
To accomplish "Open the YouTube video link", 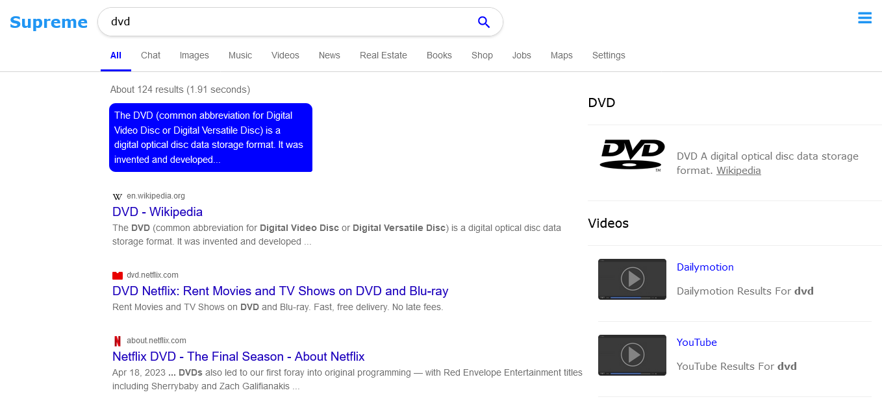I will (x=697, y=342).
